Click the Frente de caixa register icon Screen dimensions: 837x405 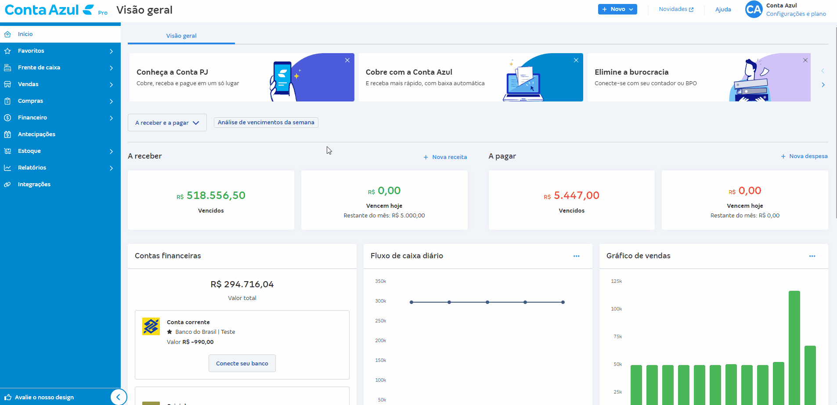point(7,68)
